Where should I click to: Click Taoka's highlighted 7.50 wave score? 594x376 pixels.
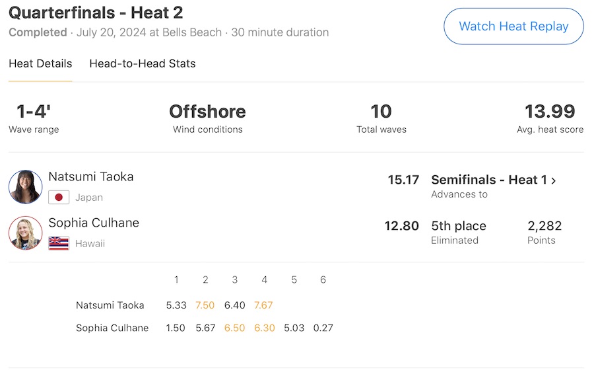coord(205,305)
